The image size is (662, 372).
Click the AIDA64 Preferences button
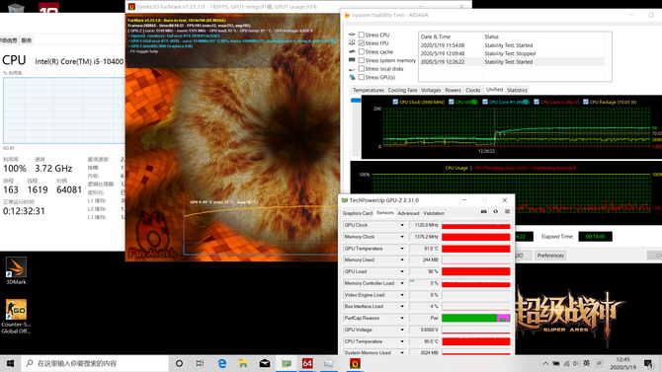[550, 256]
